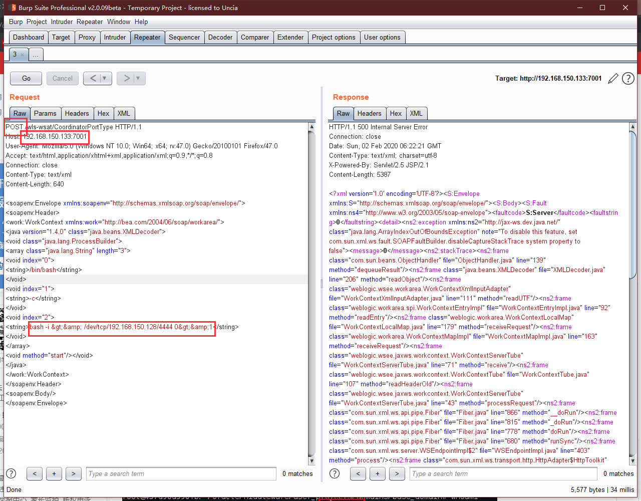Open the Help menu
The width and height of the screenshot is (641, 501).
[141, 22]
